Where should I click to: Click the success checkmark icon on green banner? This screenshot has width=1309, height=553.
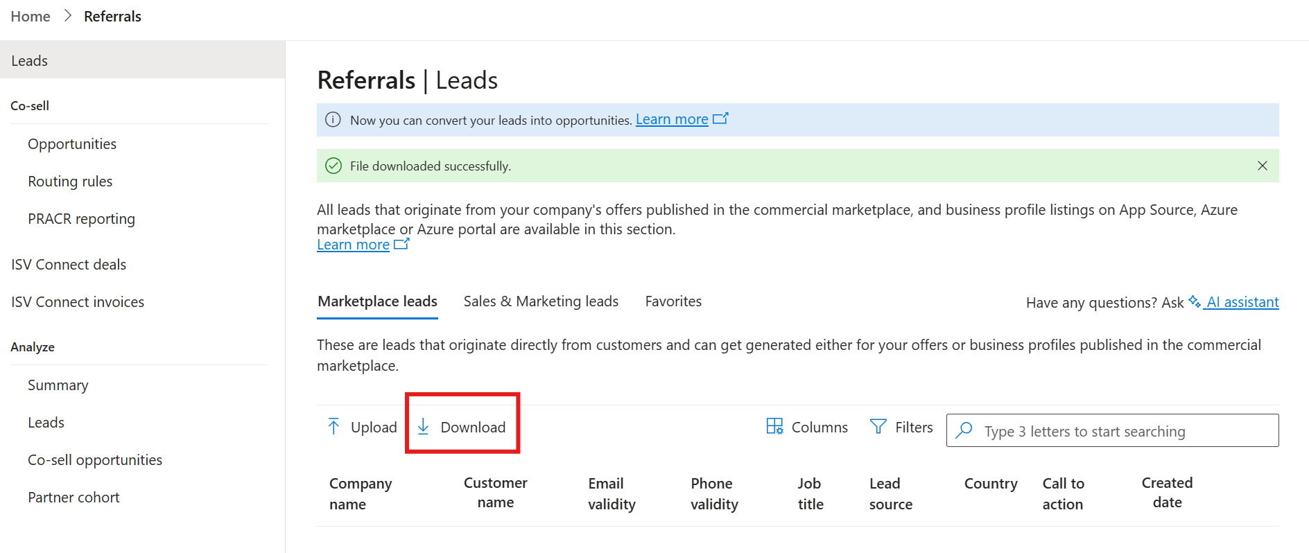333,166
